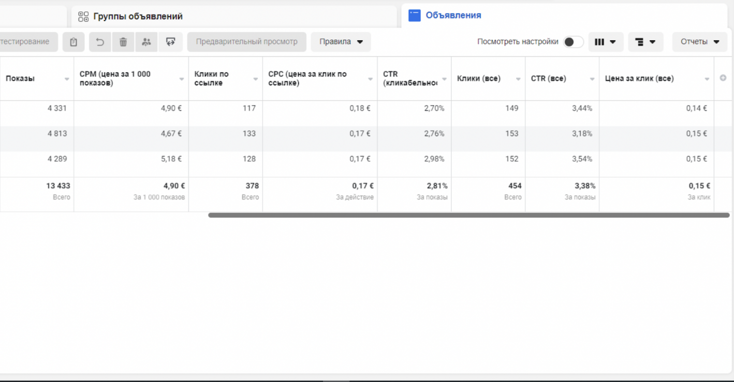This screenshot has width=734, height=382.
Task: Click Предварительный просмотр button
Action: coord(247,42)
